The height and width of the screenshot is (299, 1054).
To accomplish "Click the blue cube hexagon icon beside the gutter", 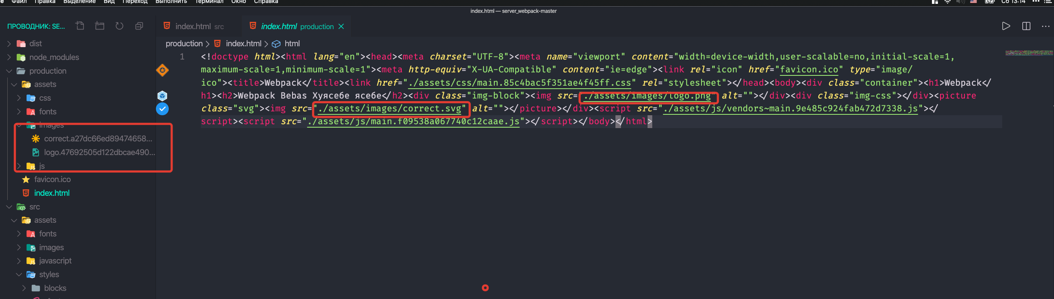I will [162, 96].
